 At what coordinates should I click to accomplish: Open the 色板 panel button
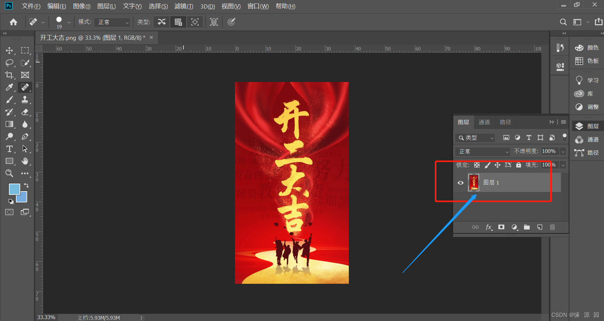click(x=587, y=61)
